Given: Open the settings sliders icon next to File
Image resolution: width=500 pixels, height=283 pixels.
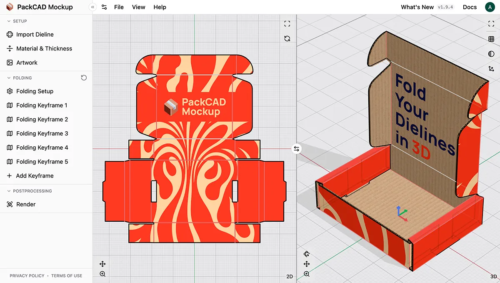Looking at the screenshot, I should pos(104,7).
